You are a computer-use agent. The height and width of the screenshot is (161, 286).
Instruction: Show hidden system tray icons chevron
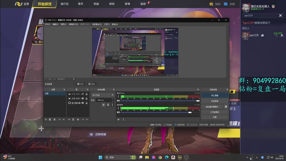247,157
